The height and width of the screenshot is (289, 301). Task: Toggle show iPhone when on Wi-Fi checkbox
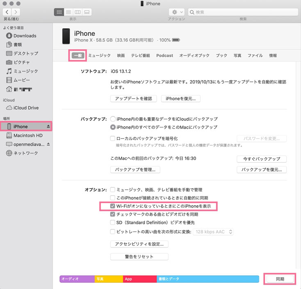point(113,206)
